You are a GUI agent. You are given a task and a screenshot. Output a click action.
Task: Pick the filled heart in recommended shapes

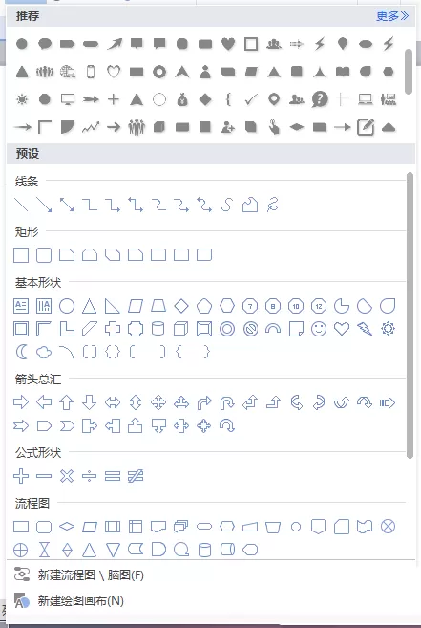(x=228, y=44)
